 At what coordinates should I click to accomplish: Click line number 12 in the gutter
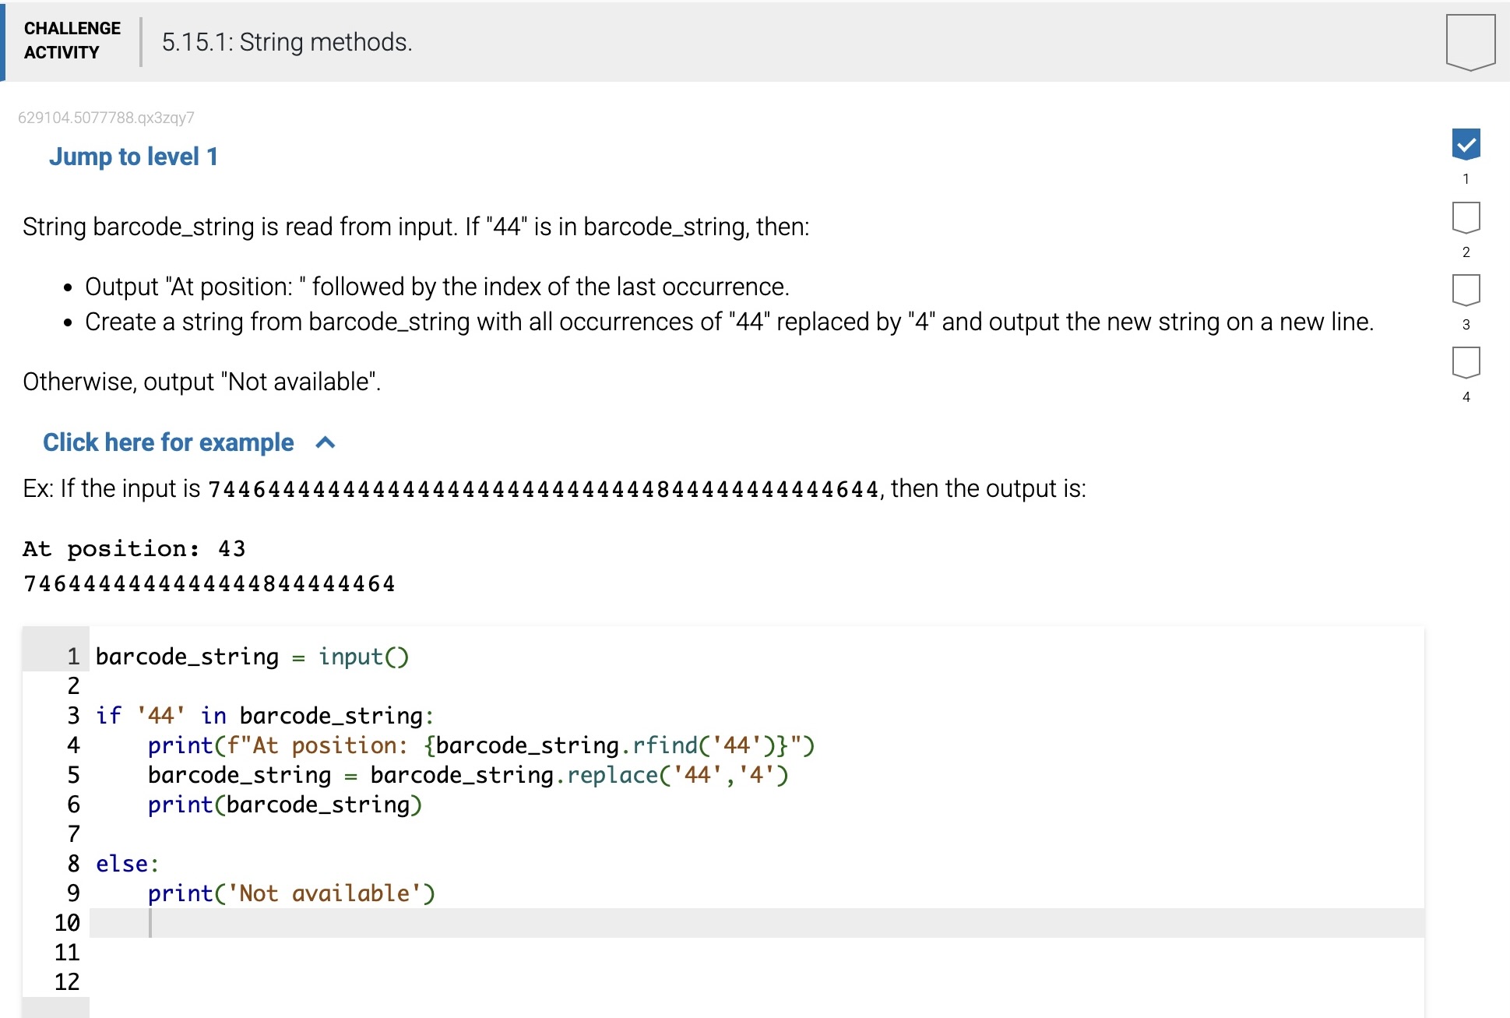[67, 981]
